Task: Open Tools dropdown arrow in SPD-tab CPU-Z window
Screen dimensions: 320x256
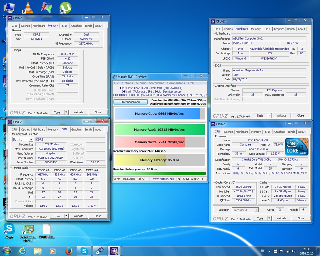Action: pos(66,216)
